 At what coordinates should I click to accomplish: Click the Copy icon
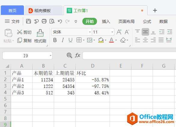[20, 40]
